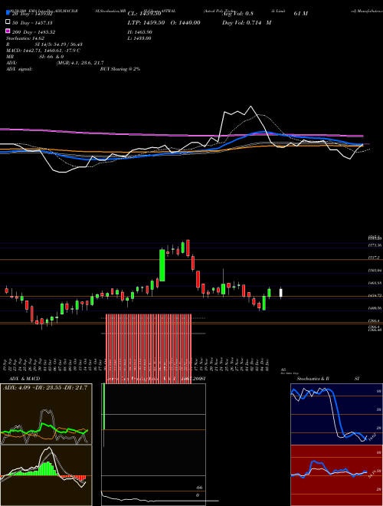This screenshot has width=383, height=506.
Task: Click the magenta 200 Day EMA legend swatch
Action: (8, 31)
